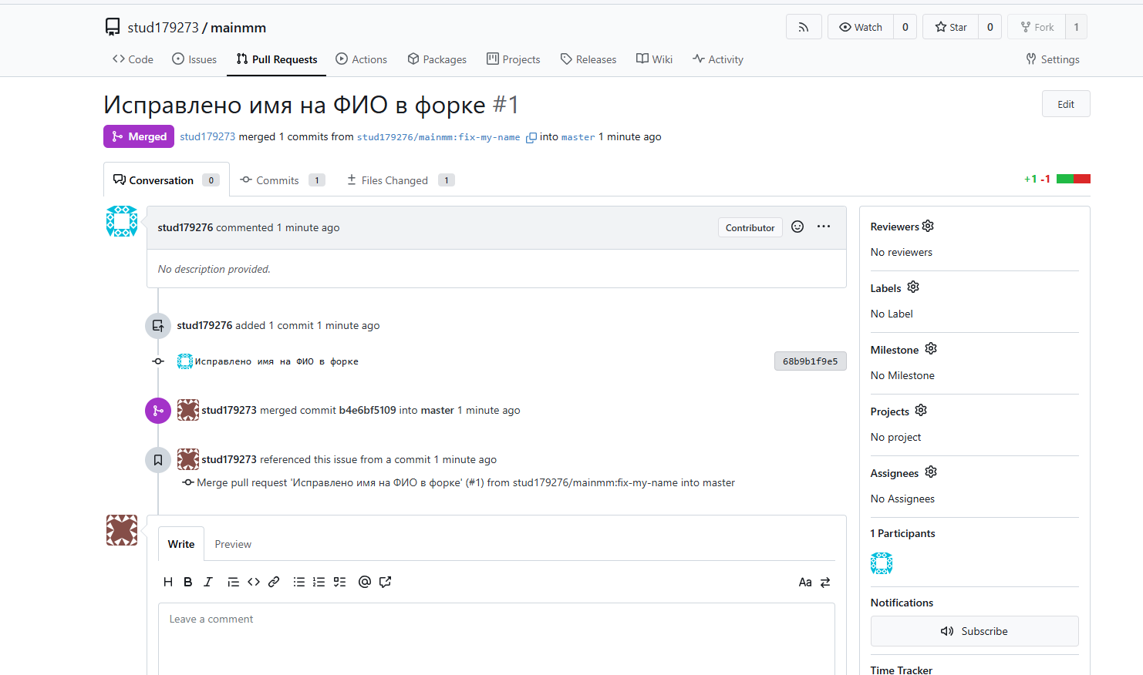Insert a heading with the H icon
1143x675 pixels.
tap(168, 582)
